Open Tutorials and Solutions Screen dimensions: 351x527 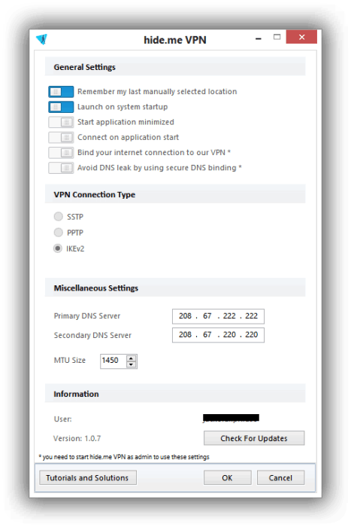click(x=88, y=477)
